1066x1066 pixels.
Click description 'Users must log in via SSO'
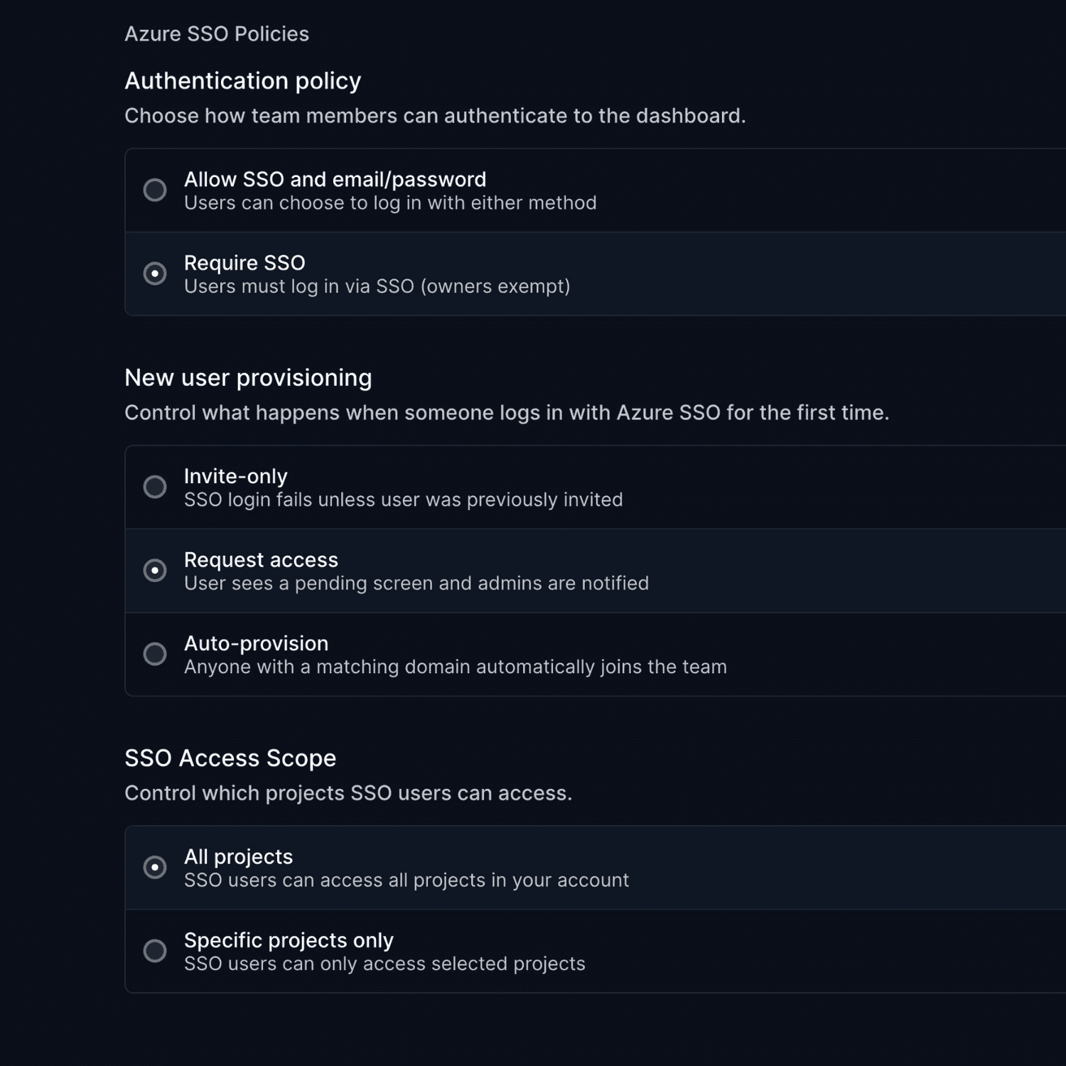point(377,286)
